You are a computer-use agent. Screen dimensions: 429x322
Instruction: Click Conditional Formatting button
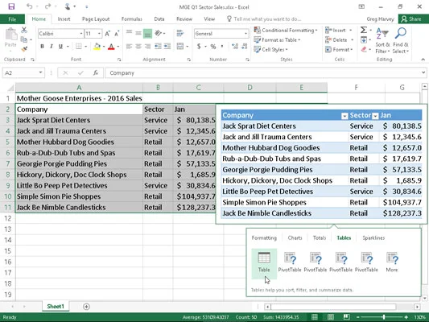click(286, 30)
